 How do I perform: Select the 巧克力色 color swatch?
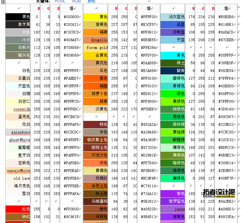[x=95, y=155]
